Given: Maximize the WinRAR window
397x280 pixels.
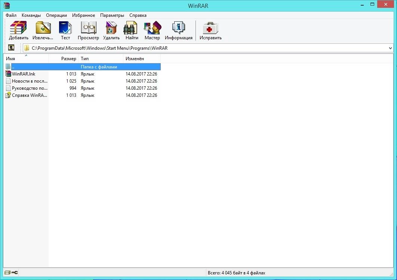Looking at the screenshot, I should coord(372,4).
